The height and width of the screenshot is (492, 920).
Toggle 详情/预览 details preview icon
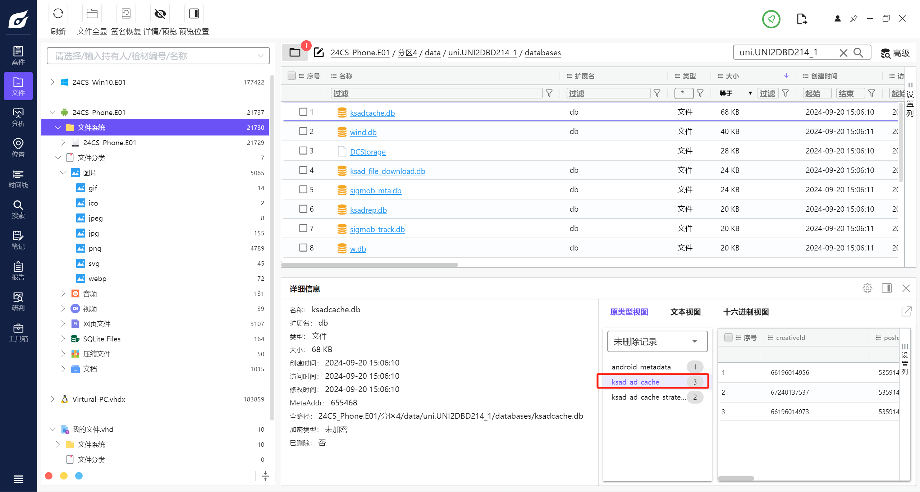point(160,14)
